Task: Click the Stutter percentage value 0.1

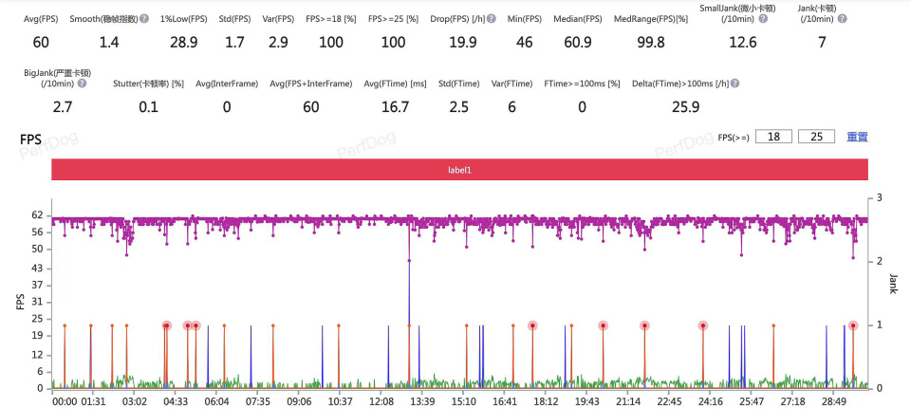Action: [x=148, y=107]
